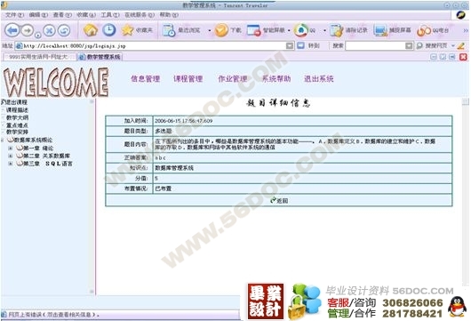Open 课程管理 navigation link

[x=188, y=79]
